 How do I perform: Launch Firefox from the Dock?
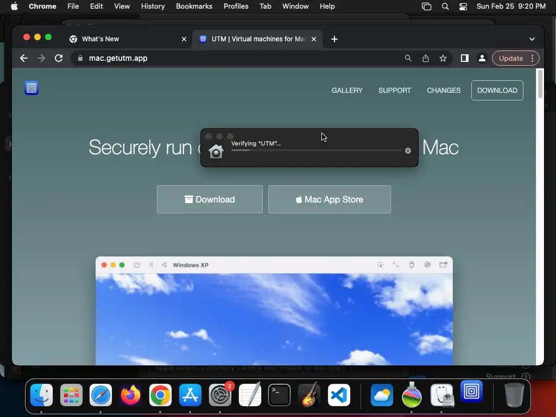click(130, 395)
